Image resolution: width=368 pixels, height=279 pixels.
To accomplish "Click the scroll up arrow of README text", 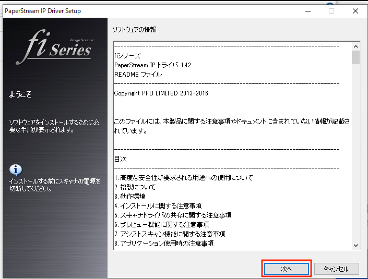I will pyautogui.click(x=356, y=46).
